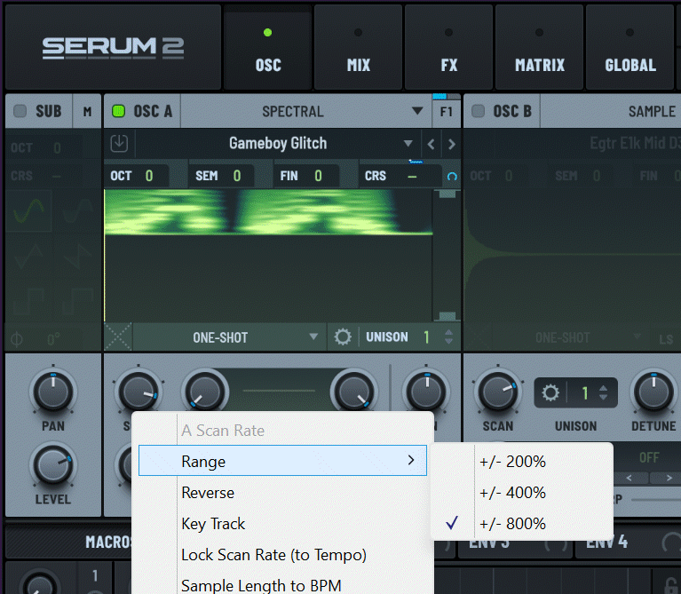Click the crossed-out warp icon left of ONE-SHOT
This screenshot has height=594, width=681.
point(118,337)
